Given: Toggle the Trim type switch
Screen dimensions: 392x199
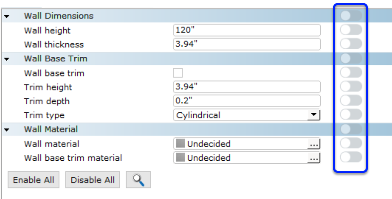Looking at the screenshot, I should coord(351,115).
